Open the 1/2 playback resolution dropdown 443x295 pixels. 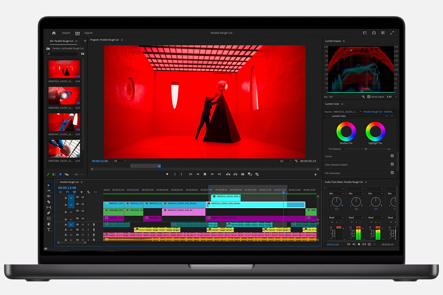285,161
